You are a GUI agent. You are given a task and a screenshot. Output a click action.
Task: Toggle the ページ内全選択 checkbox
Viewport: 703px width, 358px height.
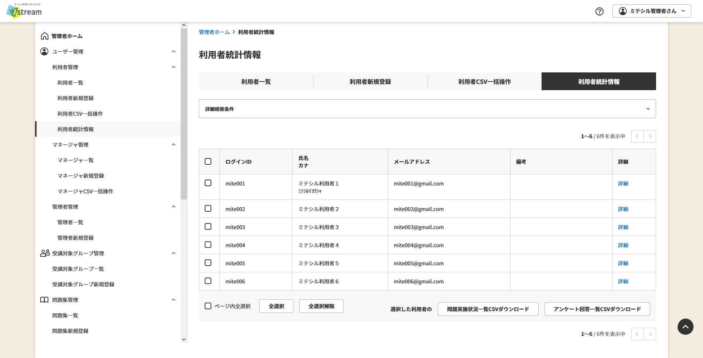pos(208,306)
